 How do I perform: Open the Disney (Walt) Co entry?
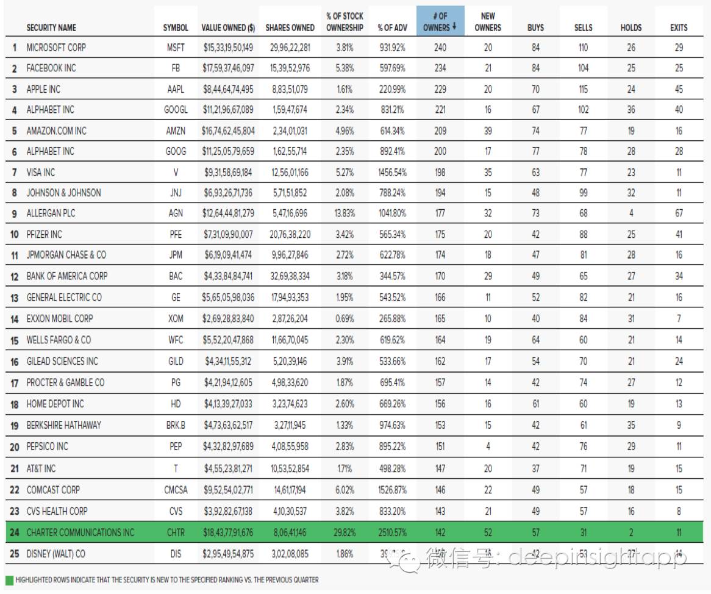[x=55, y=554]
